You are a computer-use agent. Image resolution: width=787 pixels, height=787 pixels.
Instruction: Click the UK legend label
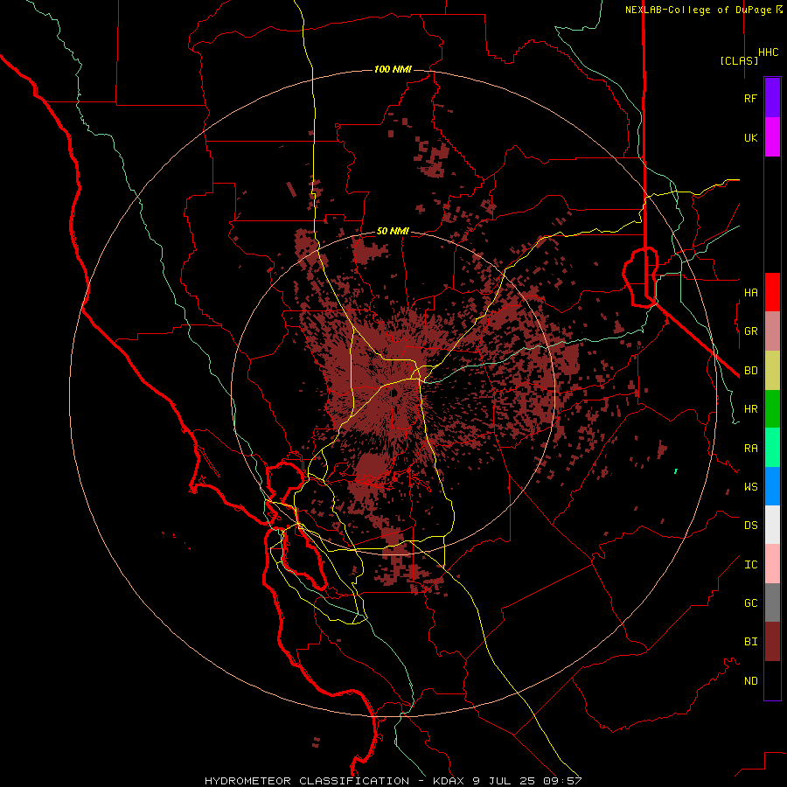pos(750,137)
